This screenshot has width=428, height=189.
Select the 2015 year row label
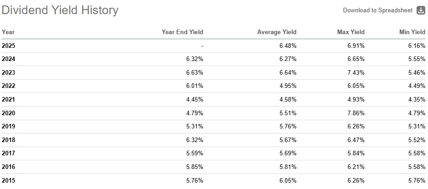9,180
